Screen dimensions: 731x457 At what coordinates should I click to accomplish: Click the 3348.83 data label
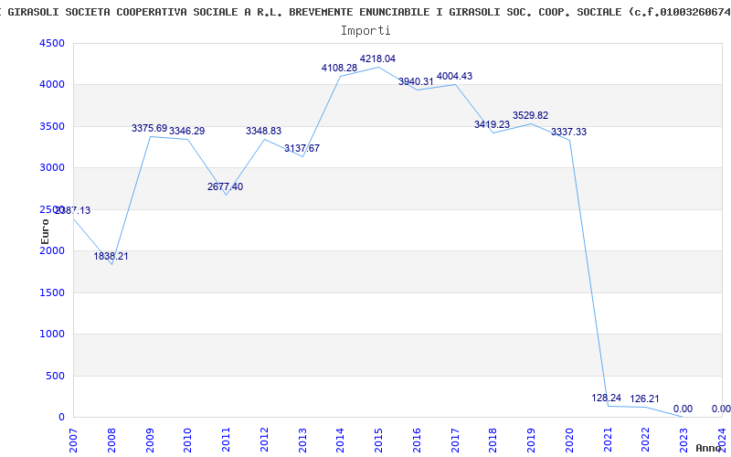264,131
